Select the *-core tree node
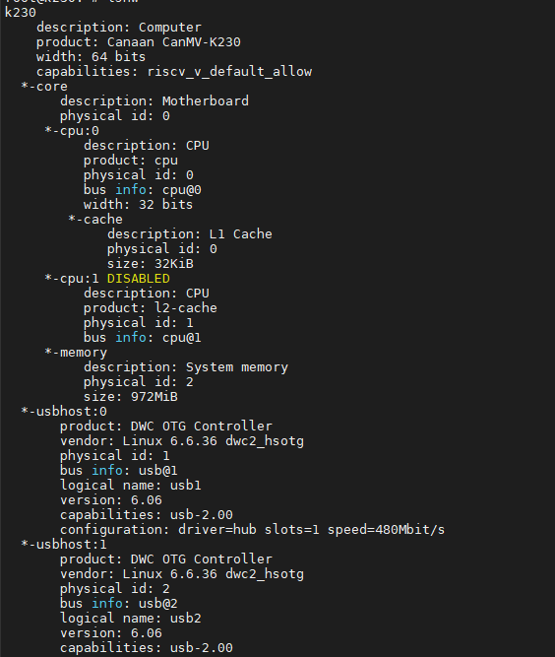Image resolution: width=555 pixels, height=657 pixels. pos(44,87)
